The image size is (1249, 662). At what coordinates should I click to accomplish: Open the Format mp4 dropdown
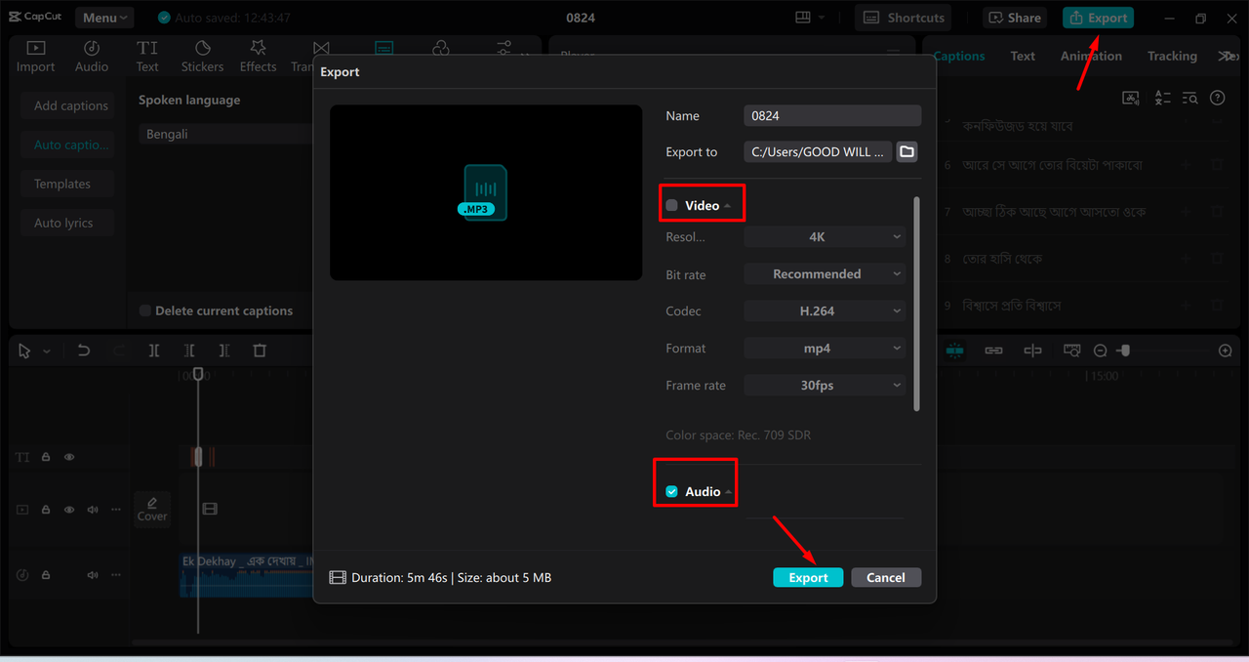pos(825,348)
